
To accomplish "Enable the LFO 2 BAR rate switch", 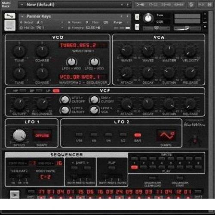I will coord(137,135).
